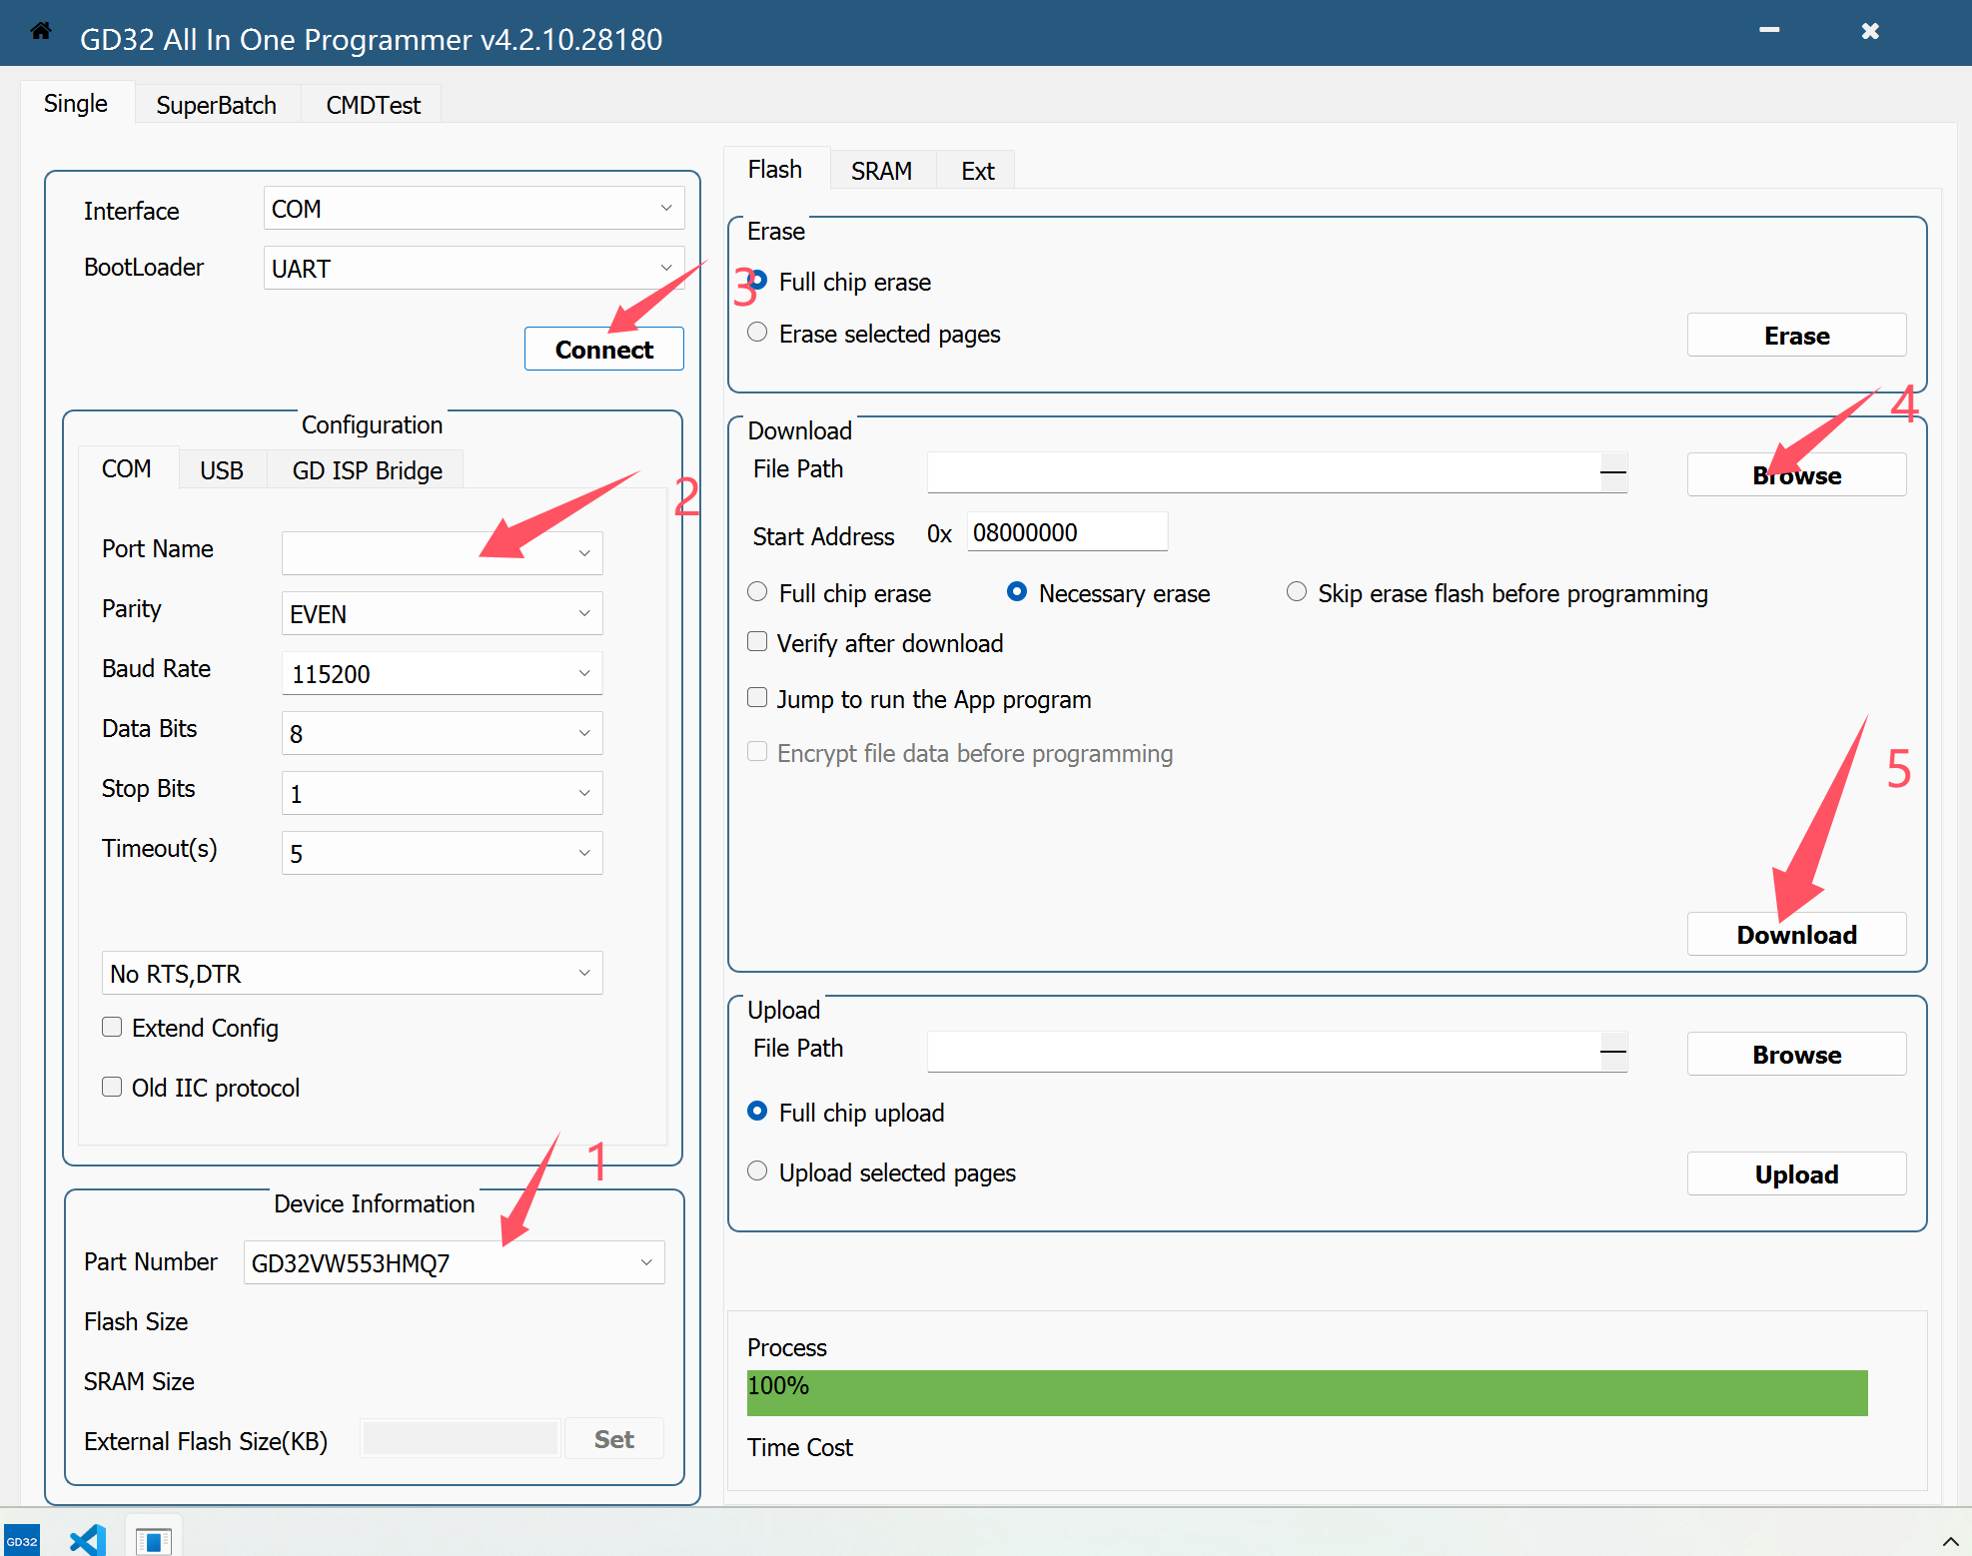Viewport: 1972px width, 1556px height.
Task: Enable Verify after download checkbox
Action: (x=758, y=642)
